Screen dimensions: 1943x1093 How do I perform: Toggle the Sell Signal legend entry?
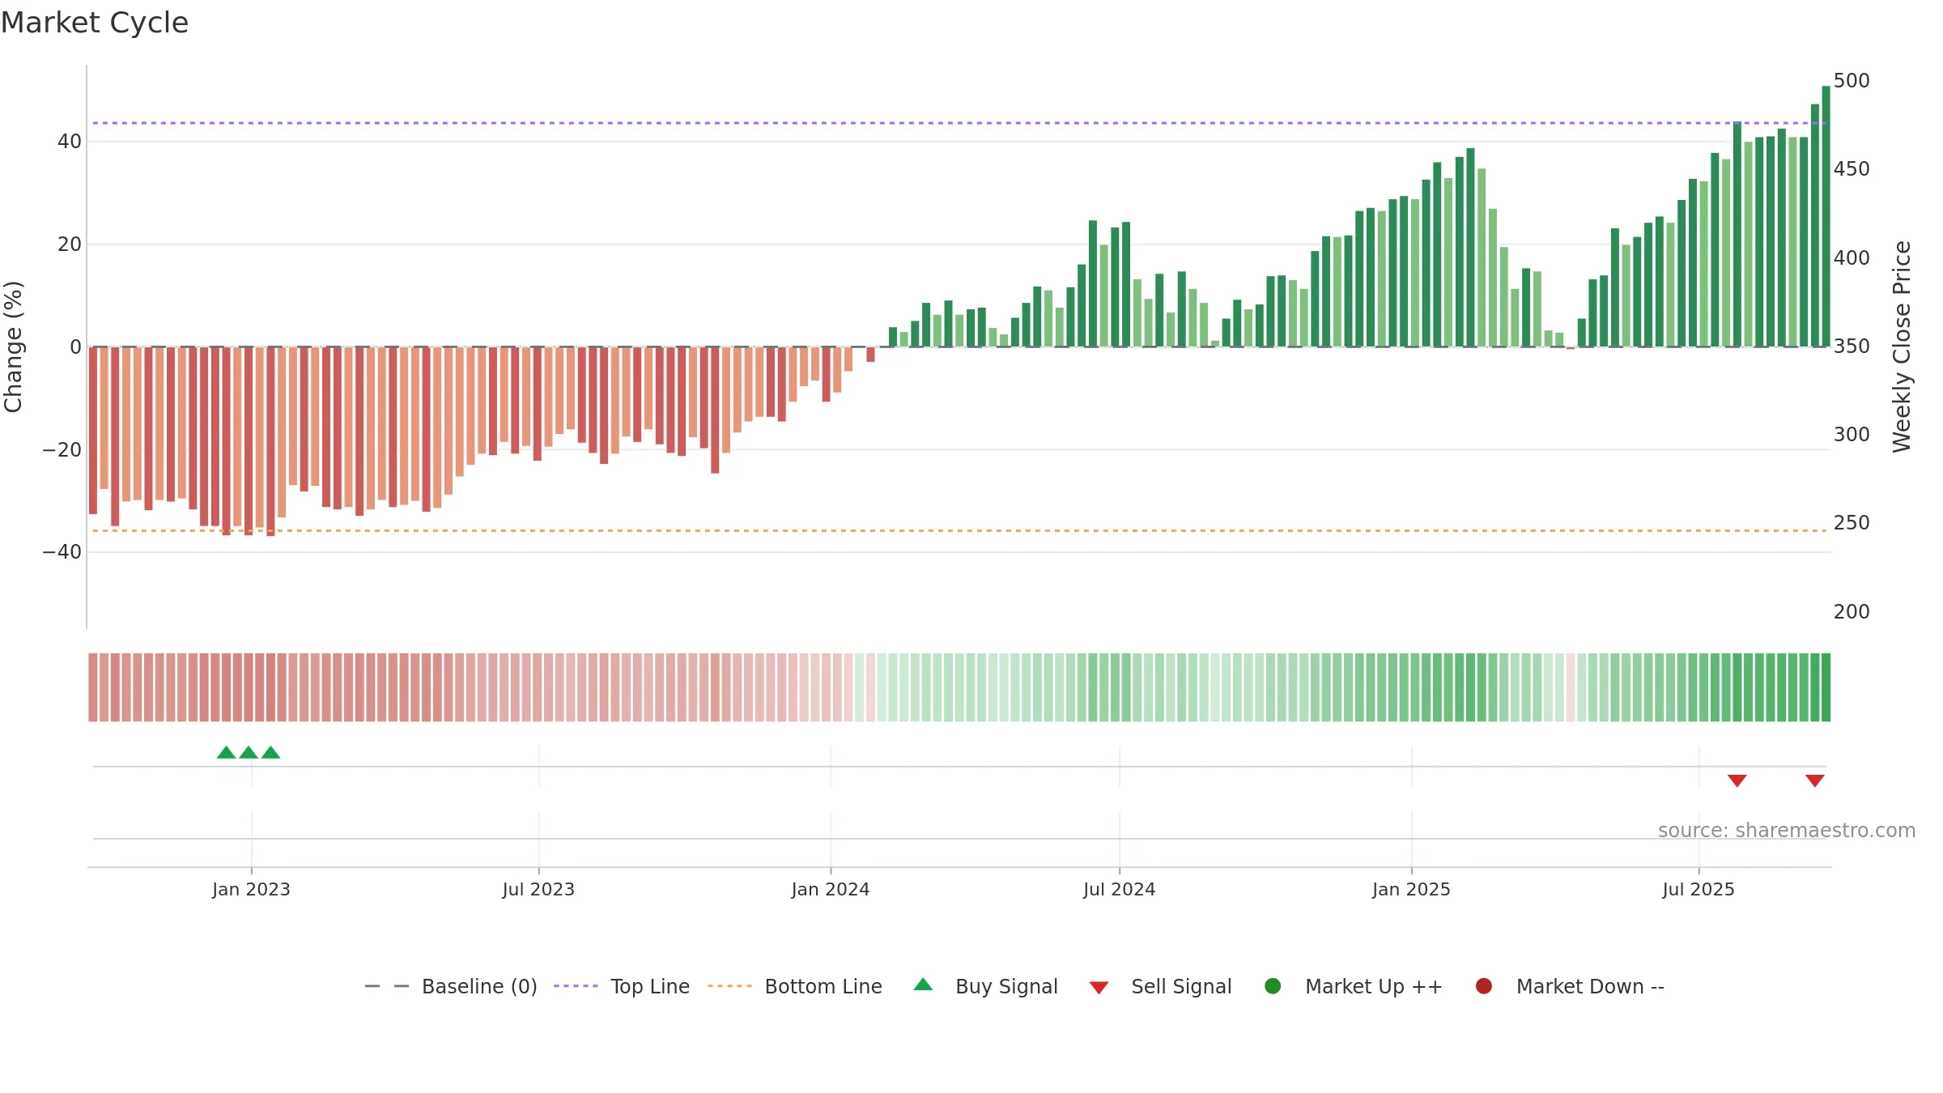click(1160, 986)
